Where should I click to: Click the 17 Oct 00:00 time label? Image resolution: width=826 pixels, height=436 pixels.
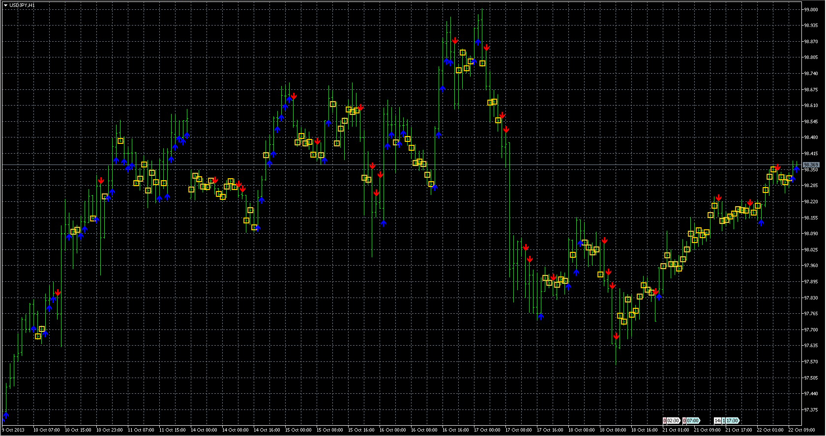coord(487,430)
